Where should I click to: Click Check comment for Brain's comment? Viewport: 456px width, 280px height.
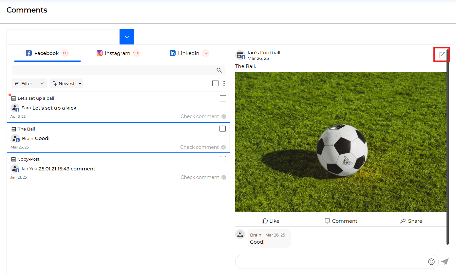[x=199, y=147]
